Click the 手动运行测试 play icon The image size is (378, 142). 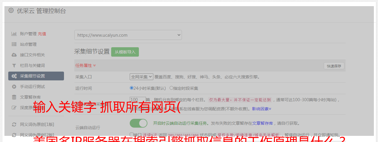(14, 87)
